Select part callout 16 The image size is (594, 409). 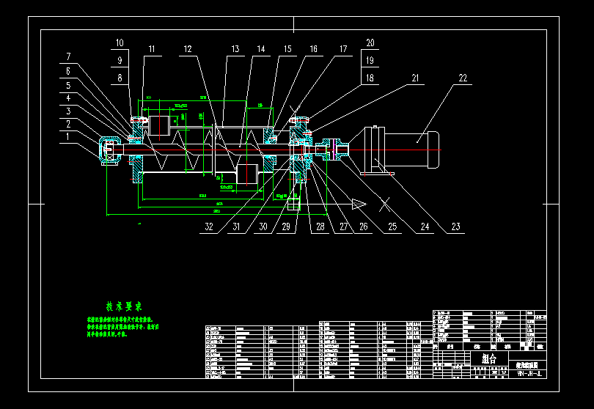[313, 49]
